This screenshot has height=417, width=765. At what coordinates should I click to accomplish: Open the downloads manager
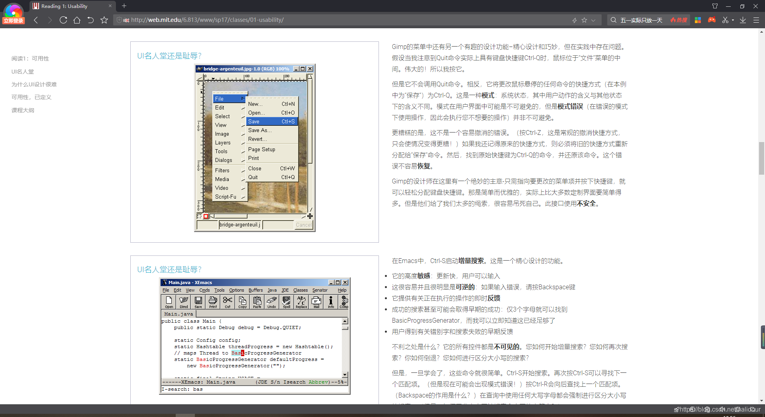(743, 20)
